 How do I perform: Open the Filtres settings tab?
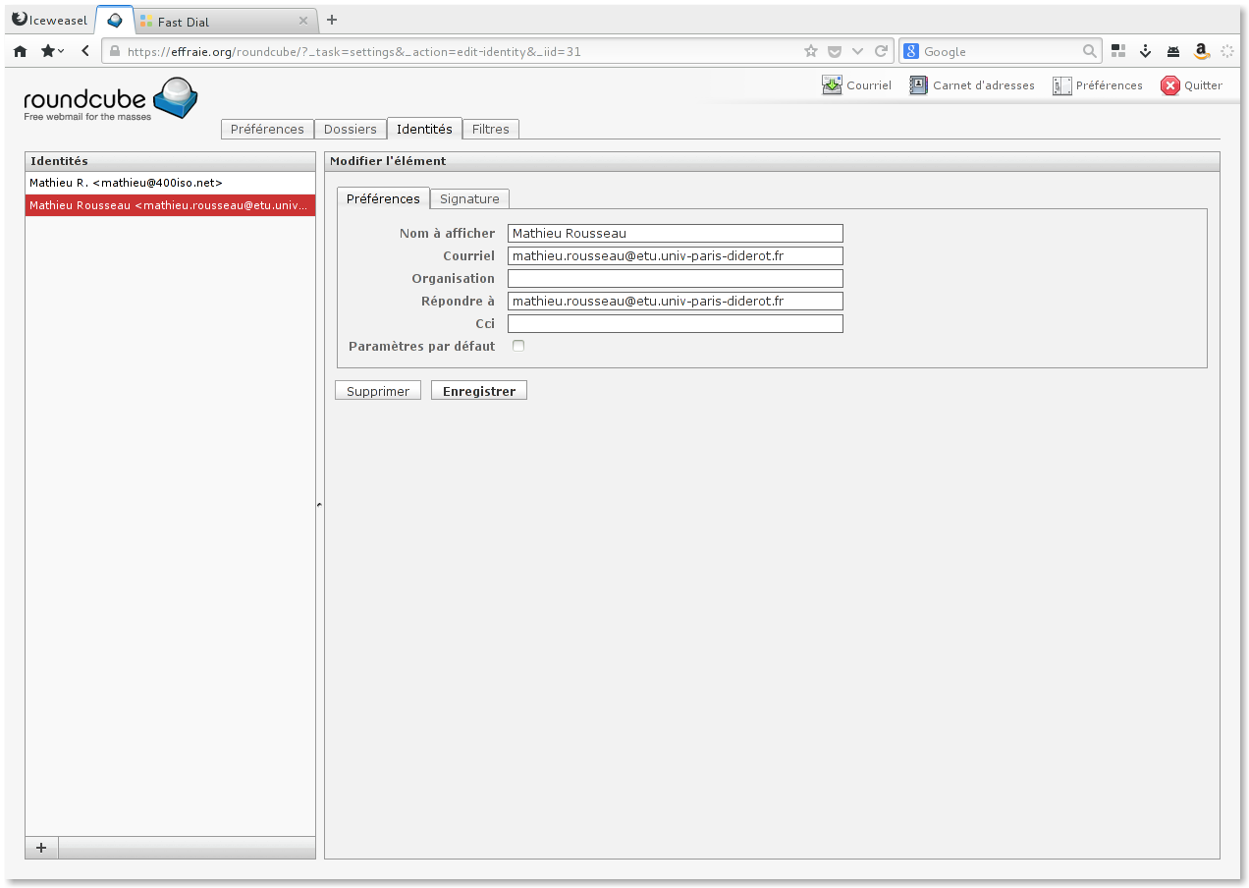pos(490,129)
